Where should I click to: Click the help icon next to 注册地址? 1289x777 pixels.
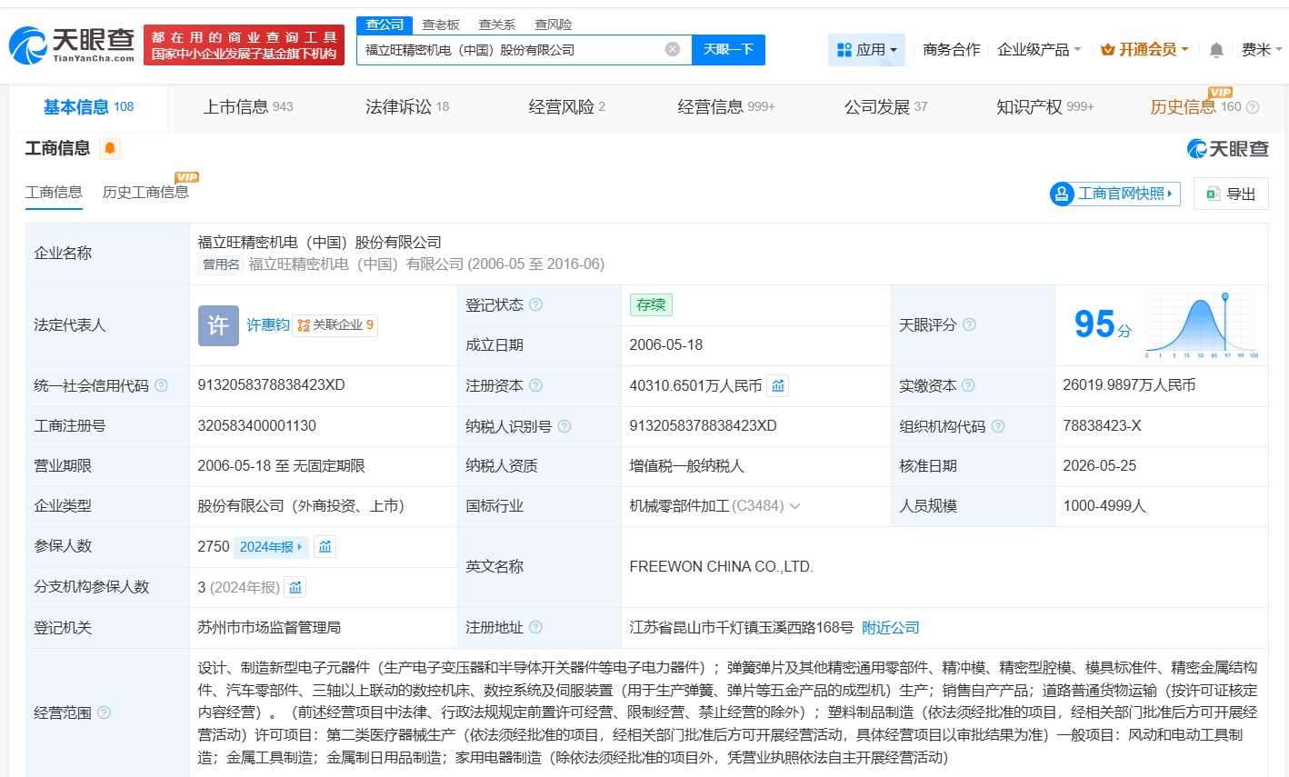pos(536,627)
